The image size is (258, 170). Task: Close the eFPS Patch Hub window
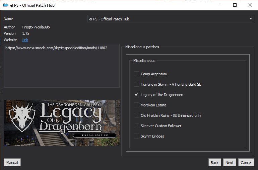pyautogui.click(x=250, y=5)
